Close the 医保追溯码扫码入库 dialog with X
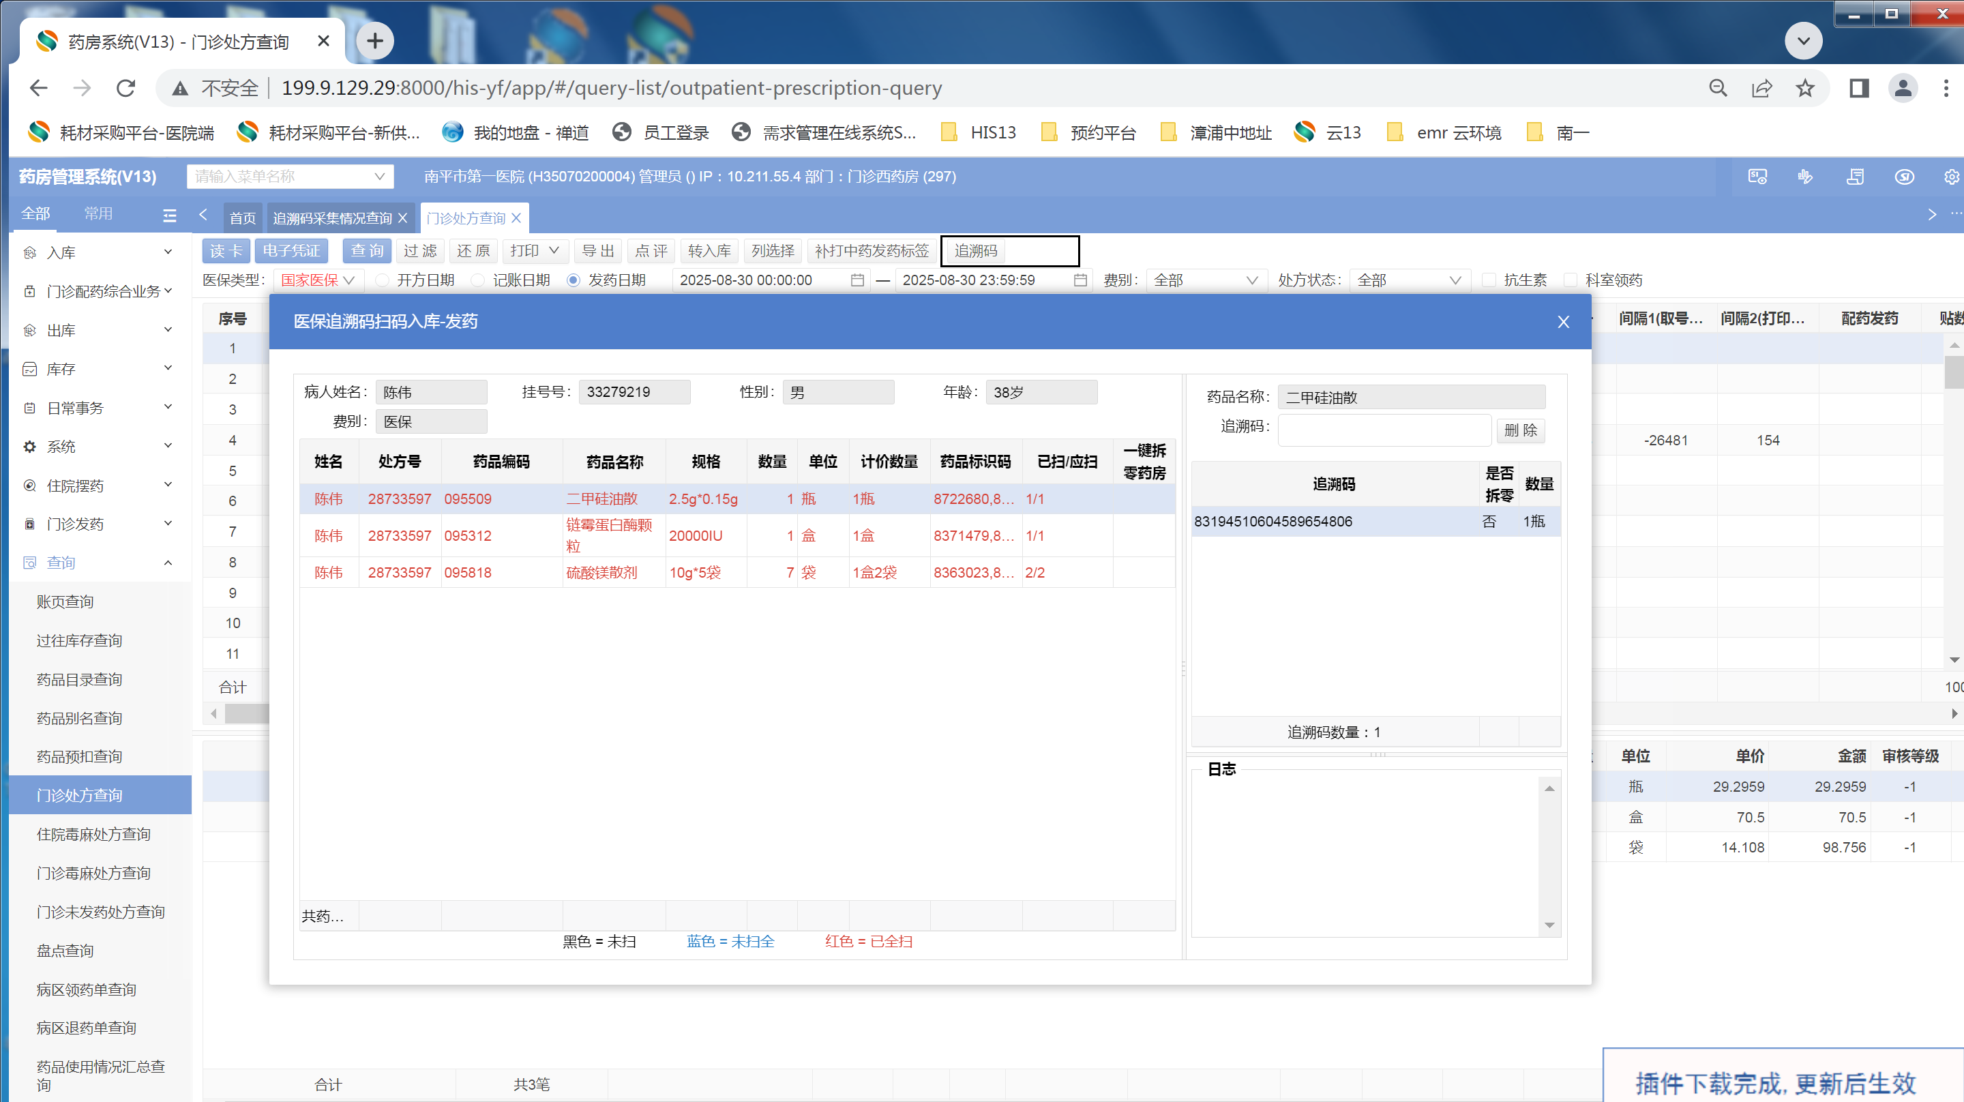The image size is (1964, 1102). 1563,322
